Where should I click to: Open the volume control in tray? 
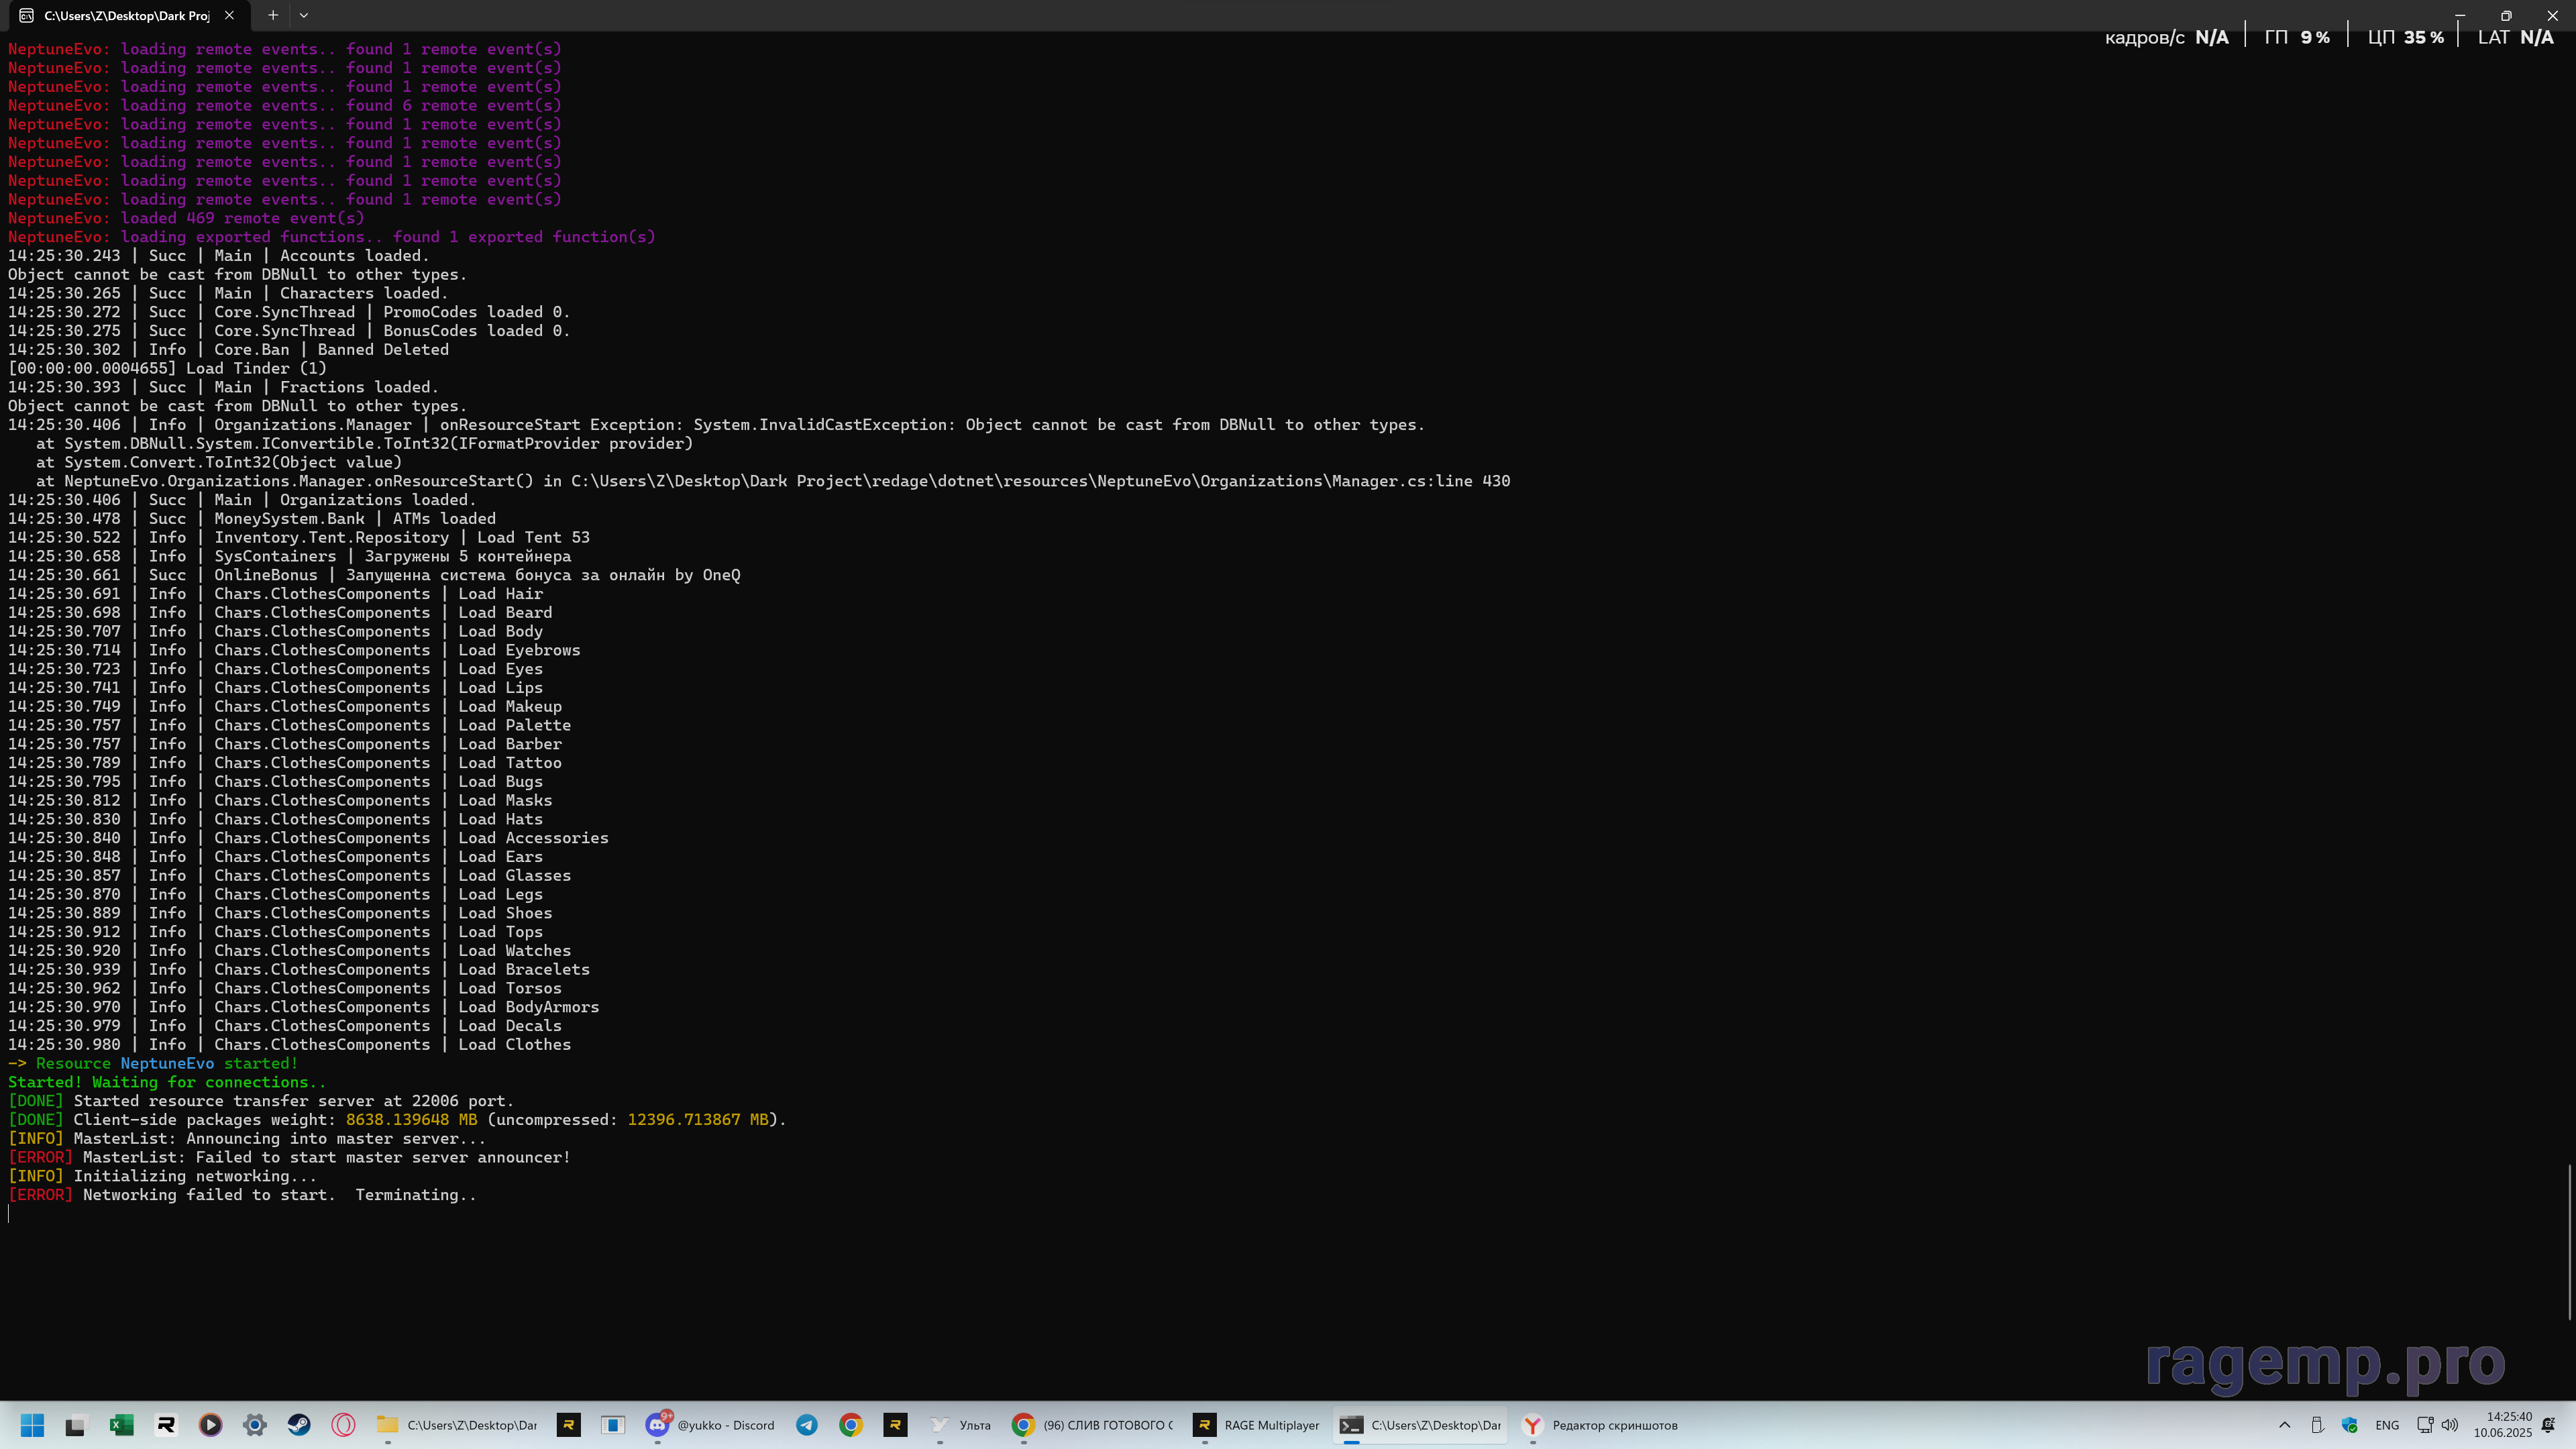click(2449, 1425)
